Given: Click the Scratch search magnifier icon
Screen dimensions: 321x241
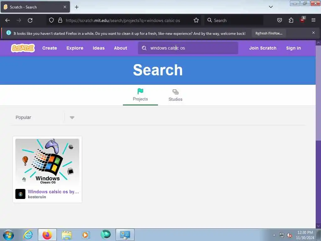Looking at the screenshot, I should [x=144, y=48].
